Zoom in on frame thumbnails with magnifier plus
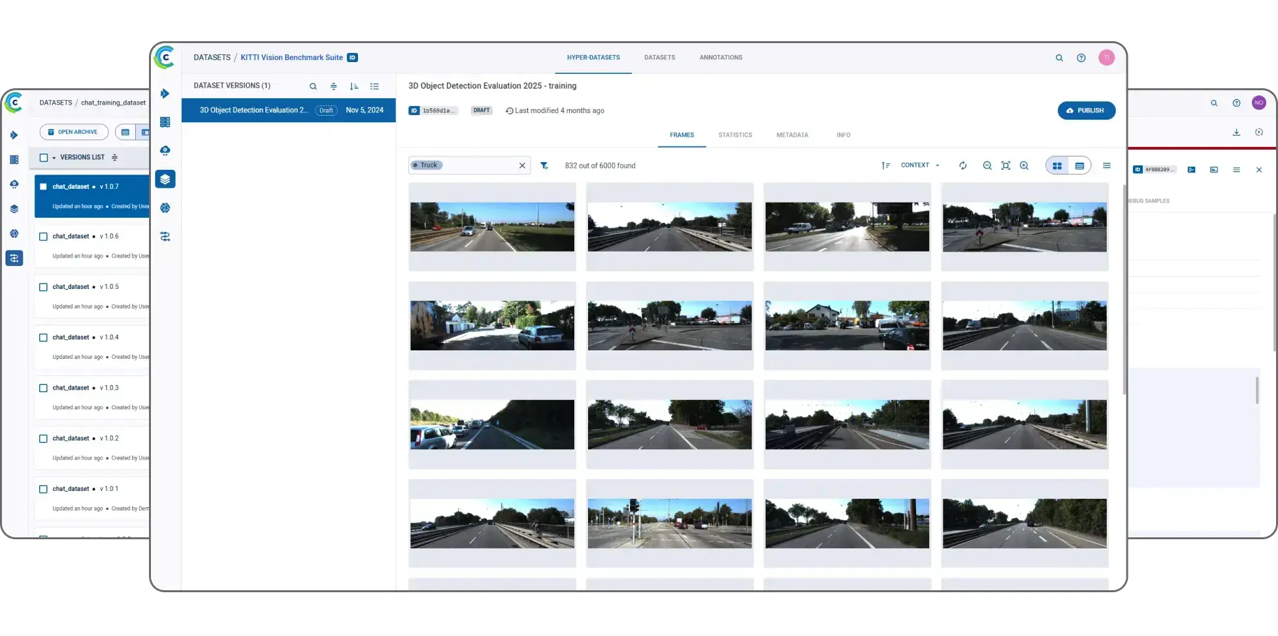This screenshot has width=1278, height=636. tap(1024, 165)
